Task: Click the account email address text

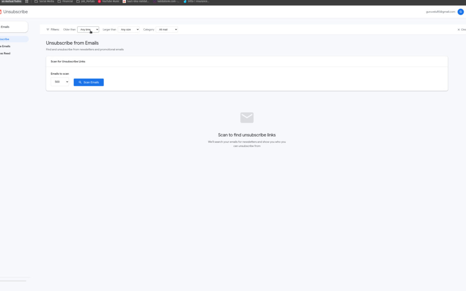Action: (x=440, y=12)
